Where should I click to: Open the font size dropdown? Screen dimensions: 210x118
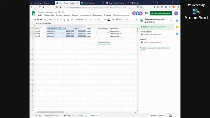pyautogui.click(x=93, y=20)
